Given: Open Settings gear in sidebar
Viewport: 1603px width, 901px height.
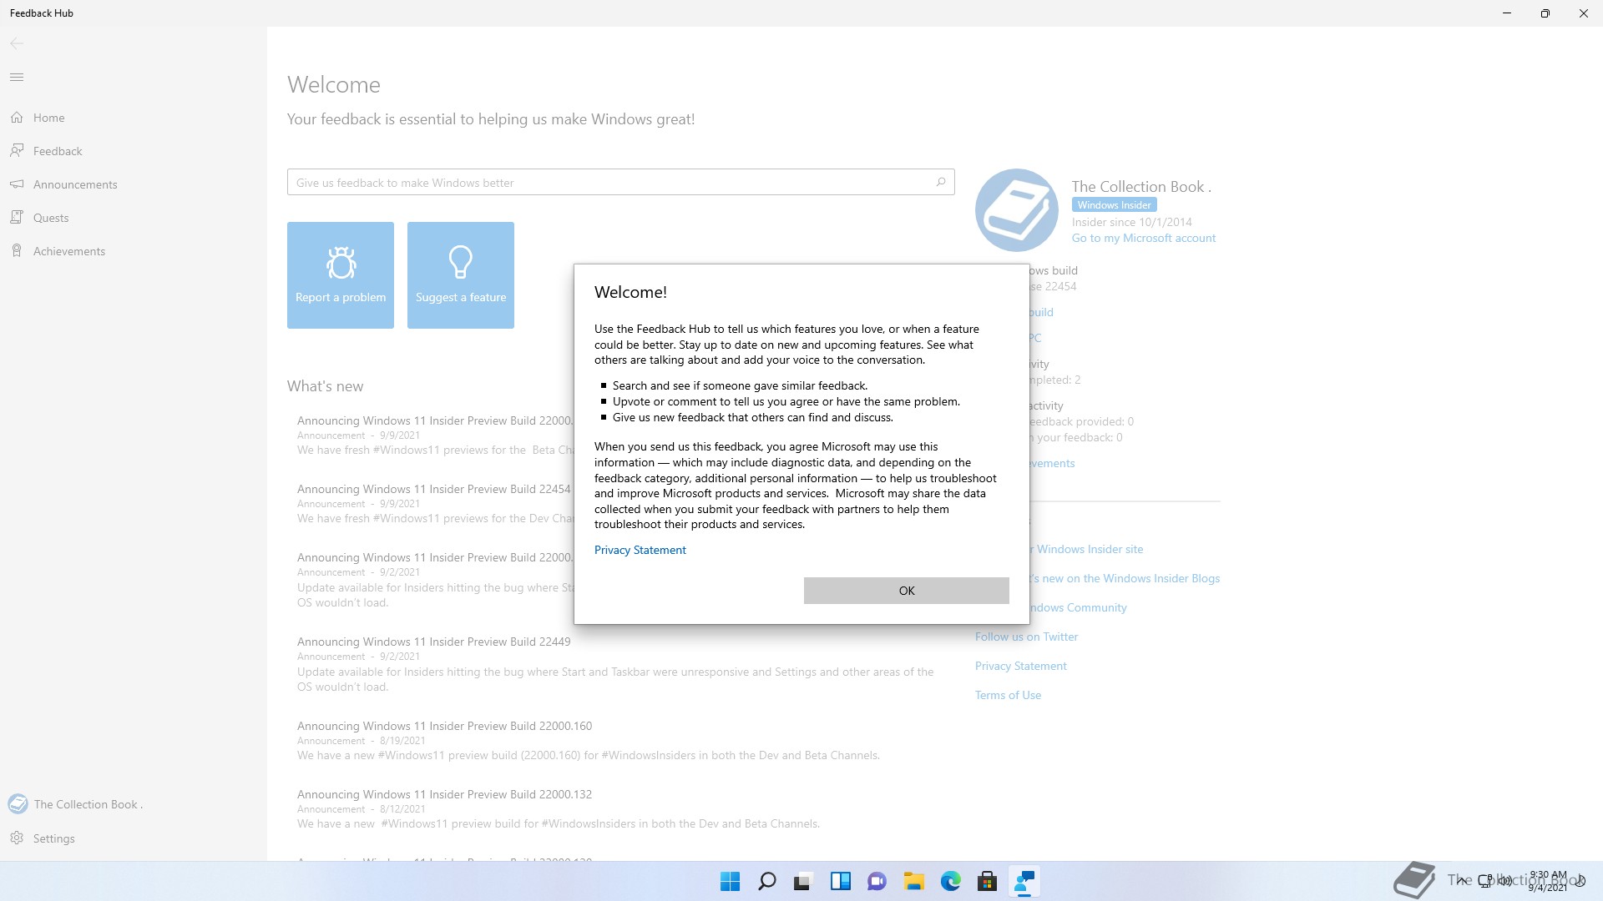Looking at the screenshot, I should pos(53,838).
